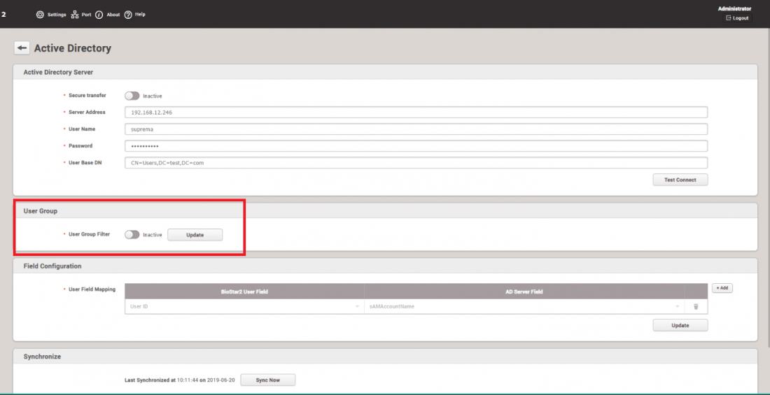Toggle the Secure transfer switch
The height and width of the screenshot is (395, 770).
pyautogui.click(x=132, y=96)
